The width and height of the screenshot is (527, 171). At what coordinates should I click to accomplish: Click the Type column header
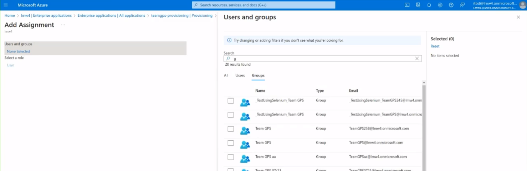(320, 91)
